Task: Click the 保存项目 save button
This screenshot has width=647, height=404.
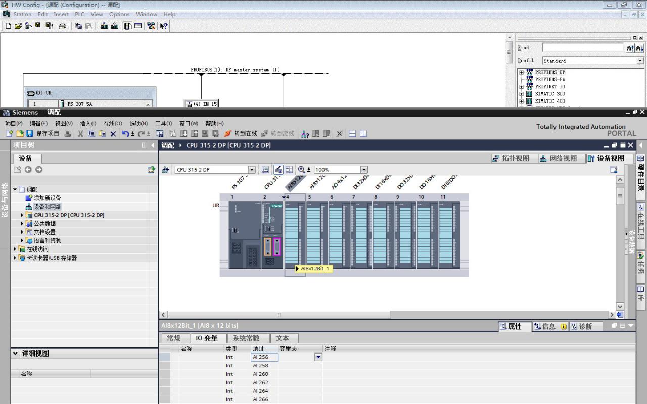Action: [43, 134]
